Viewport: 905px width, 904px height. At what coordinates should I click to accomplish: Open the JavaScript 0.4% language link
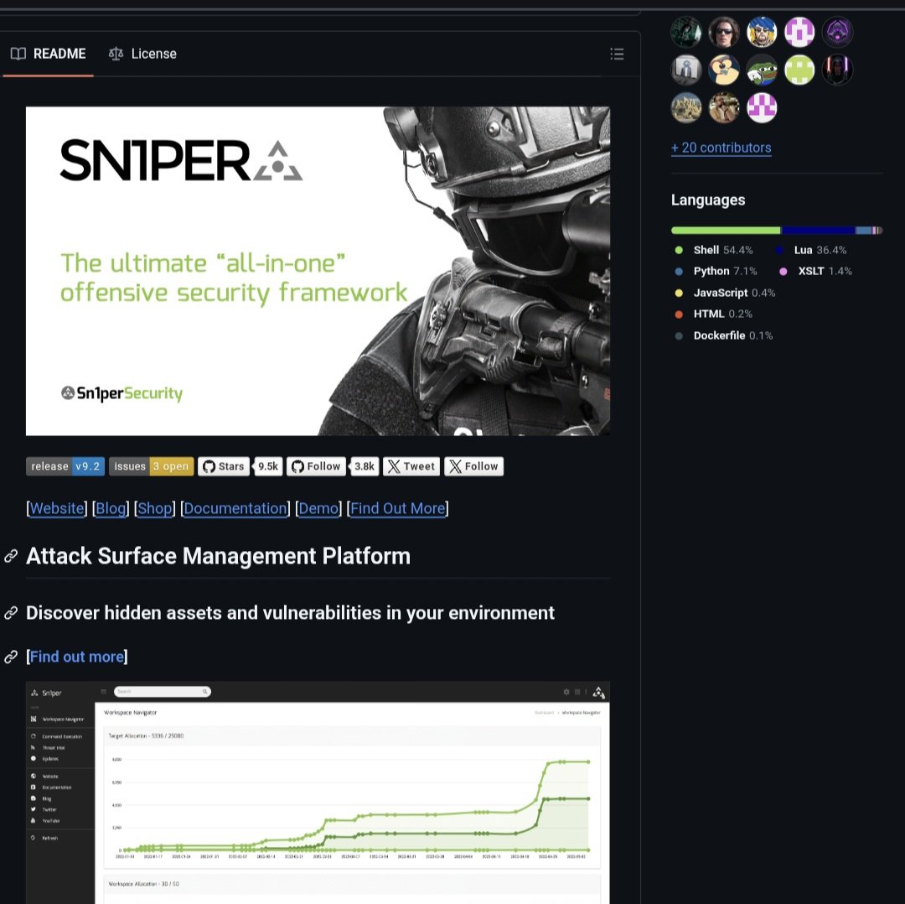[725, 293]
